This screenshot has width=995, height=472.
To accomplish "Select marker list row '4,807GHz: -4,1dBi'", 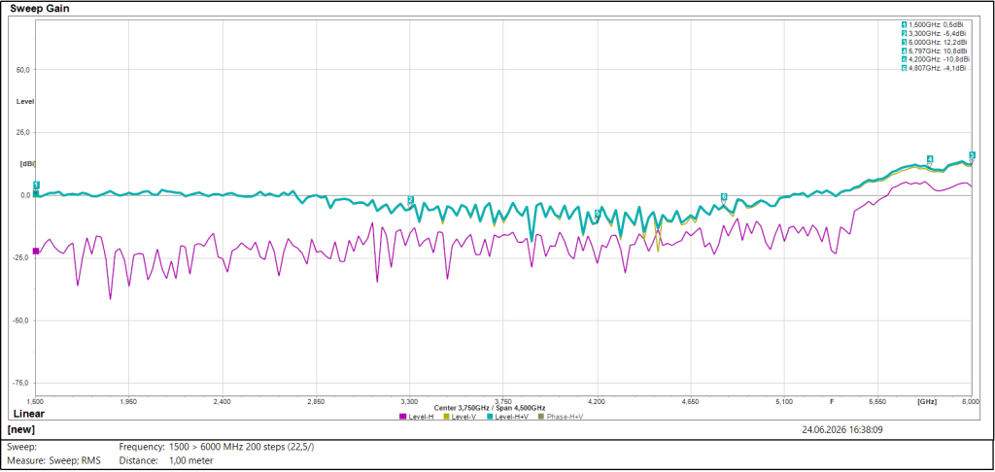I will pos(936,68).
